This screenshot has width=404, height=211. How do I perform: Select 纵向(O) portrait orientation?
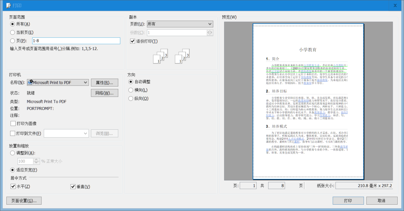[x=131, y=98]
